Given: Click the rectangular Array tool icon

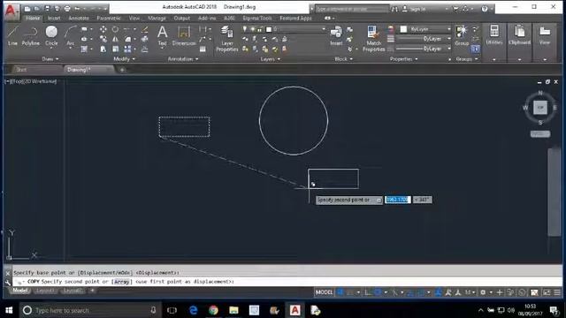Looking at the screenshot, I should tap(127, 49).
